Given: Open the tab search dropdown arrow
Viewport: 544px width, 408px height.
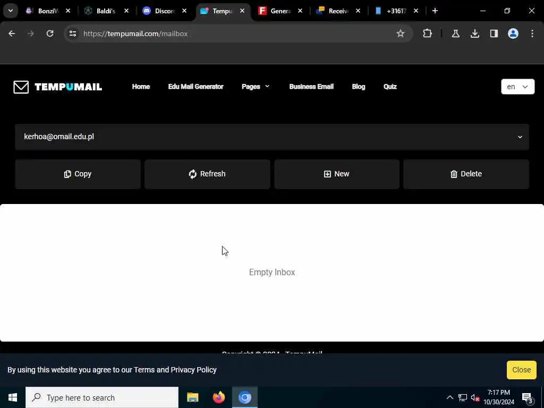Looking at the screenshot, I should [x=11, y=11].
